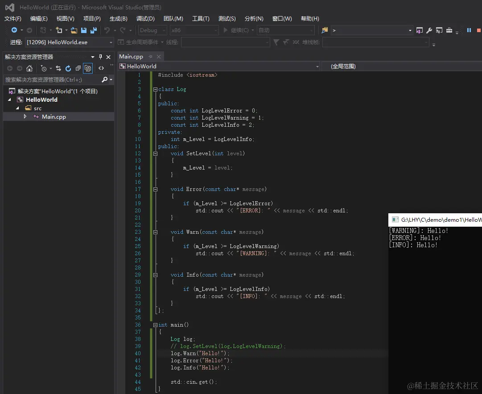
Task: Toggle Show All Files in Solution Explorer
Action: tap(88, 68)
